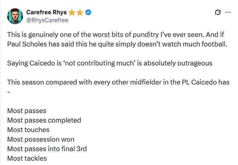Click the second gold star emoji
The width and height of the screenshot is (238, 165).
[80, 12]
